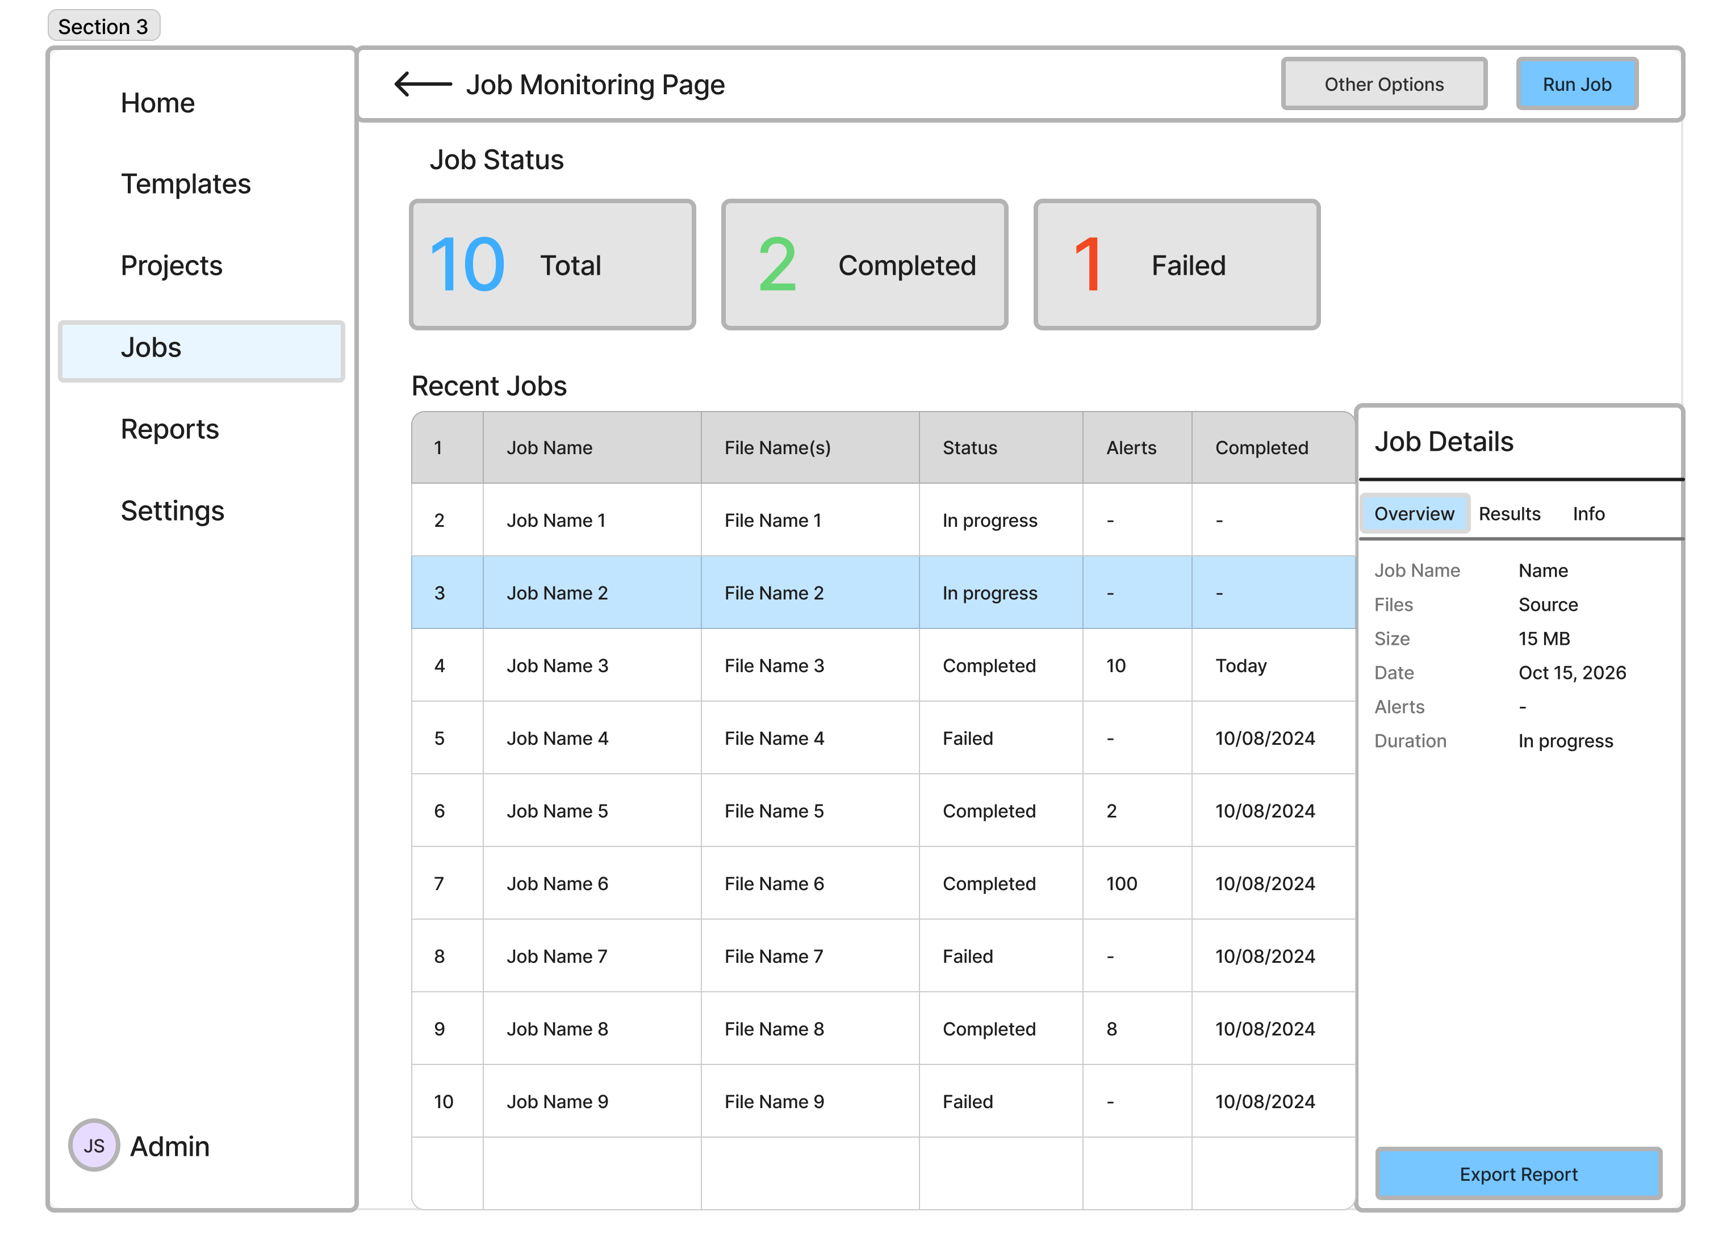Select the Job Name 1 row
Screen dimensions: 1731x1258
[883, 521]
